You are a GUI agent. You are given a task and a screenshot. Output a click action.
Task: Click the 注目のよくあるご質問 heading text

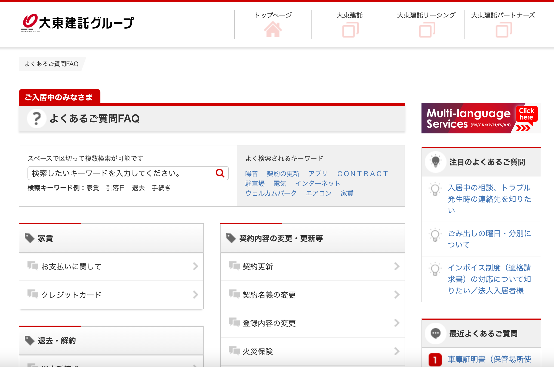(487, 162)
